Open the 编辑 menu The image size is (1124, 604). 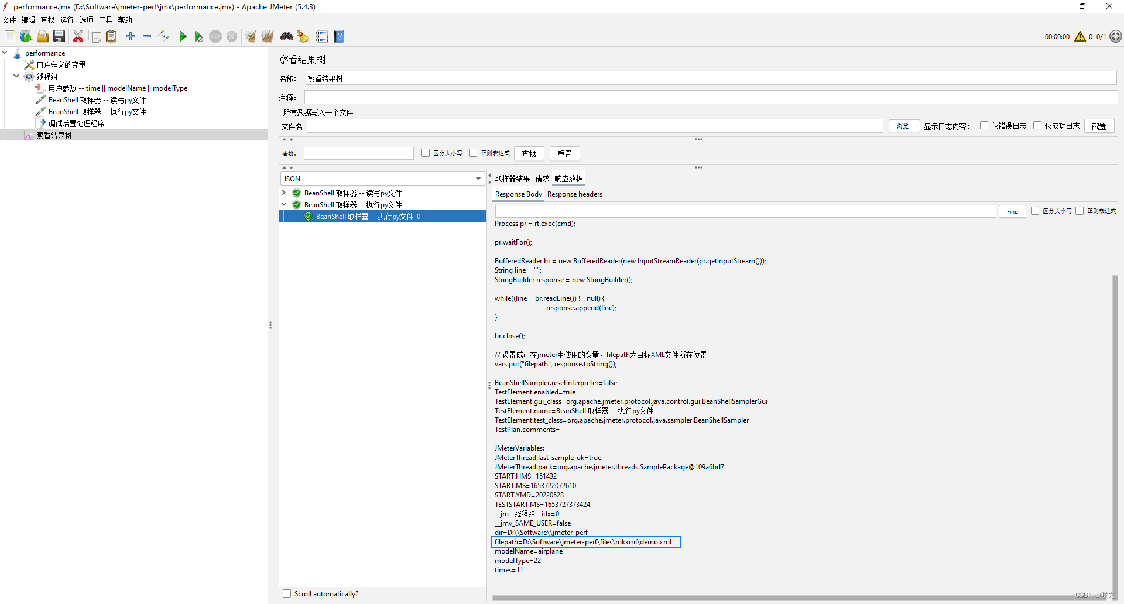coord(29,20)
